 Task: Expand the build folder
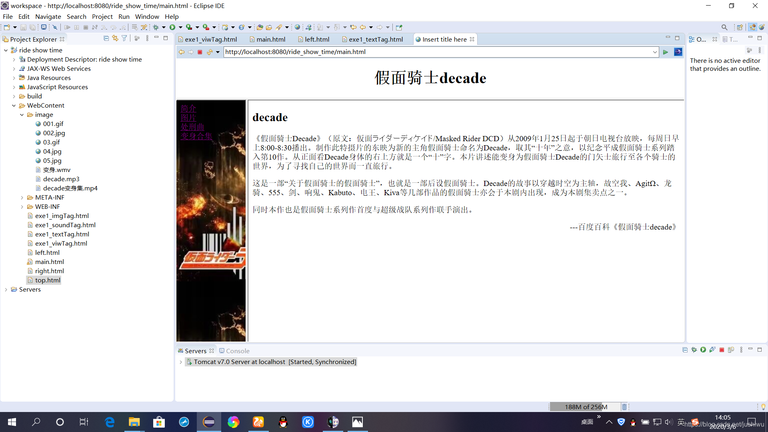point(14,96)
